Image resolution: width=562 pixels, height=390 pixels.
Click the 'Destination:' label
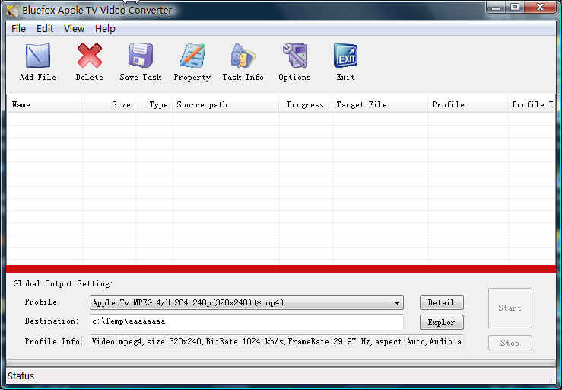(x=52, y=321)
